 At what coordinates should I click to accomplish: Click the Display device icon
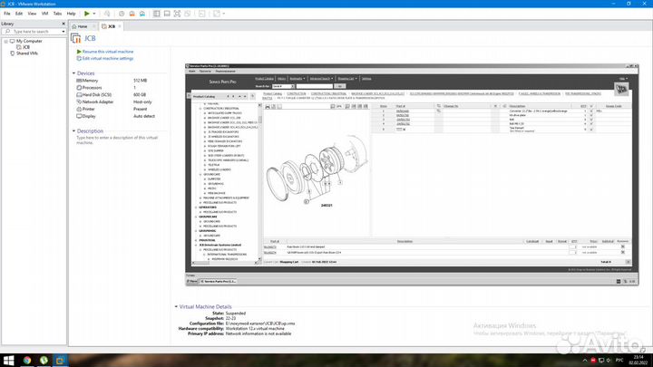(79, 116)
